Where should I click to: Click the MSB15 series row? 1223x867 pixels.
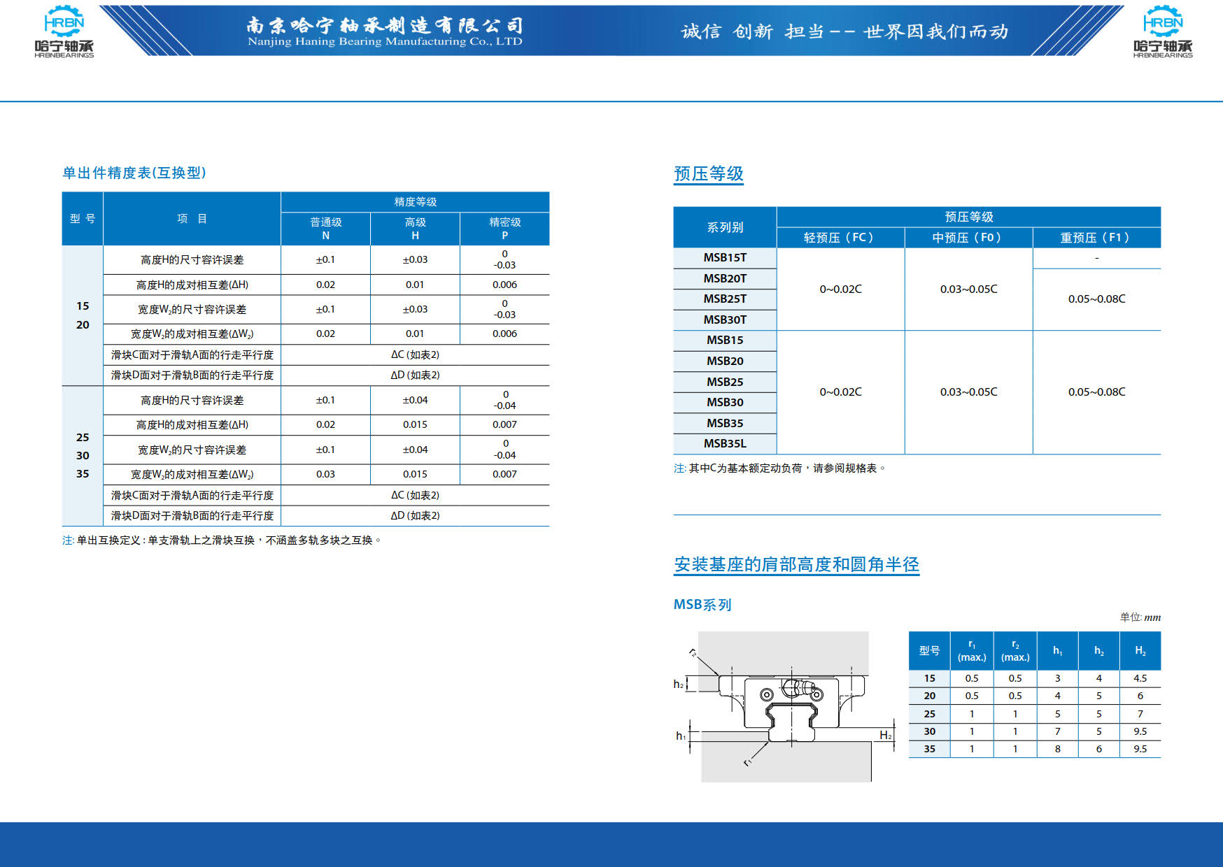pos(725,341)
